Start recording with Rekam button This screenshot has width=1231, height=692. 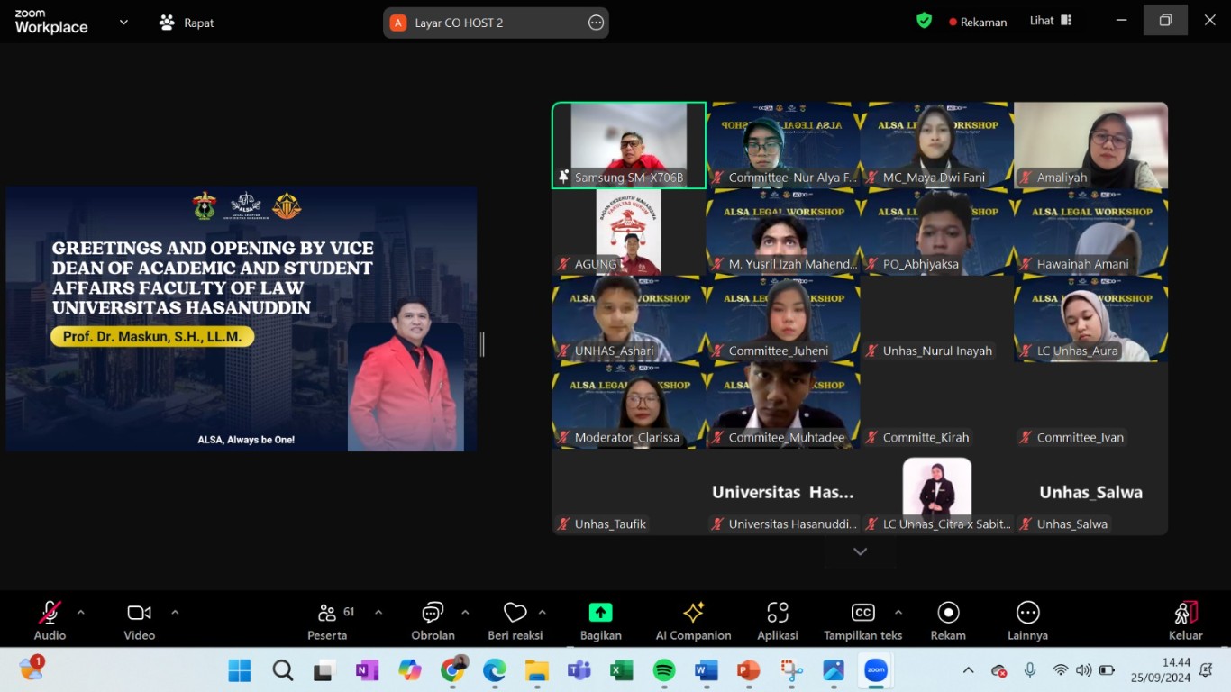(948, 621)
